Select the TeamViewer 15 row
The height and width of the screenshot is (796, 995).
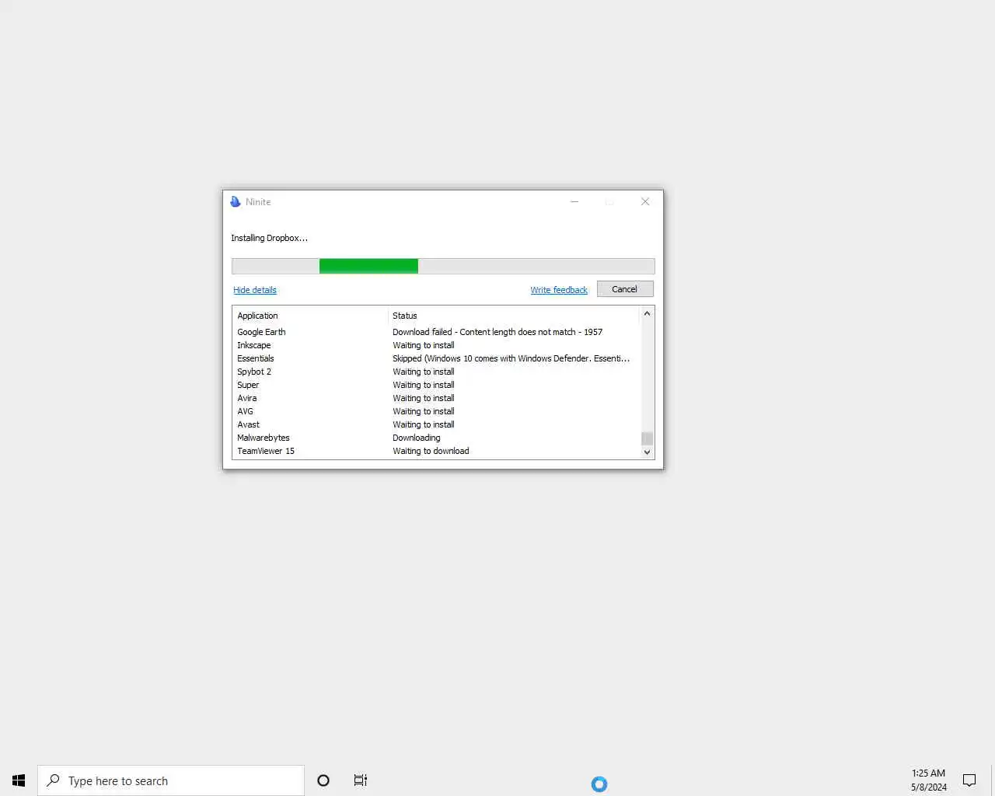436,451
